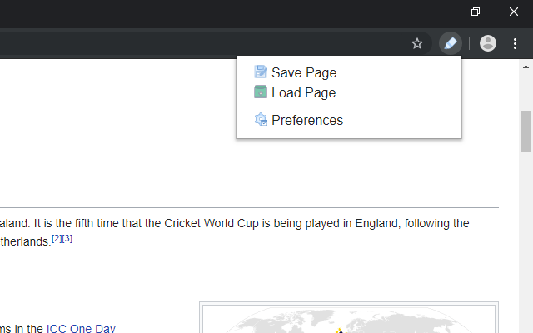Open the Preferences menu entry
Screen dimensions: 533x333
coord(307,120)
